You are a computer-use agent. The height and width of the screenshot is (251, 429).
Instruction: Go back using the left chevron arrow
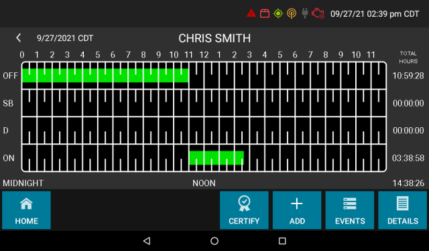click(19, 37)
